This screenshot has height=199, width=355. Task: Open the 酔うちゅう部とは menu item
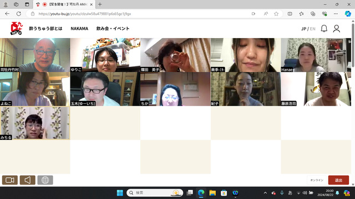coord(45,29)
